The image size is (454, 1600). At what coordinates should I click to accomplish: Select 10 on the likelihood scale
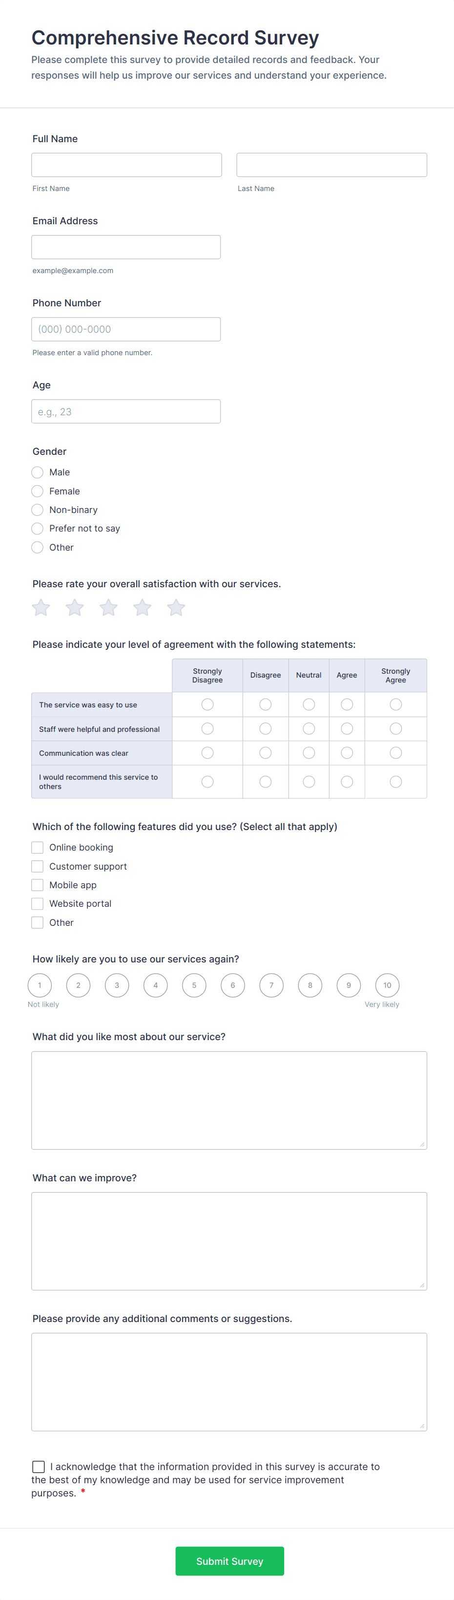387,985
